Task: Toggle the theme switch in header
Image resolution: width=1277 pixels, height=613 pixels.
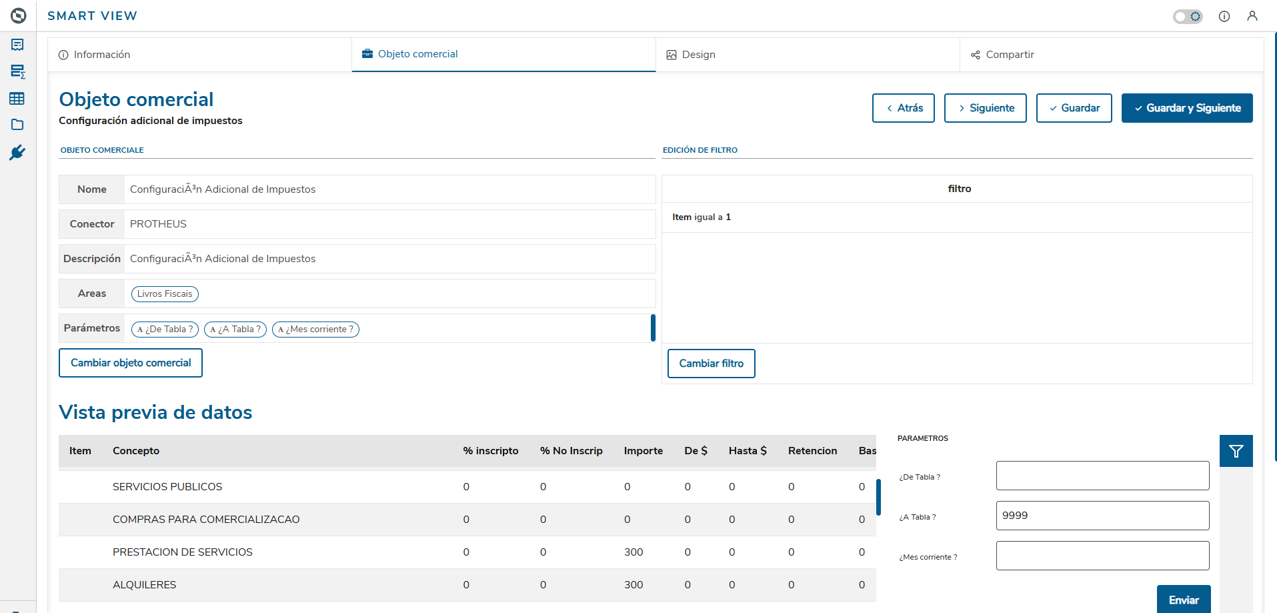Action: [x=1188, y=16]
